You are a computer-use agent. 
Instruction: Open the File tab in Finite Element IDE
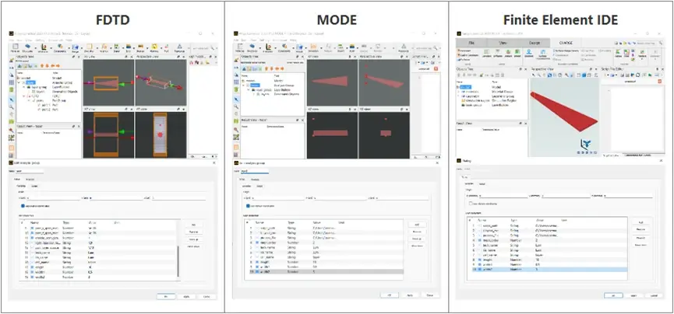point(471,43)
